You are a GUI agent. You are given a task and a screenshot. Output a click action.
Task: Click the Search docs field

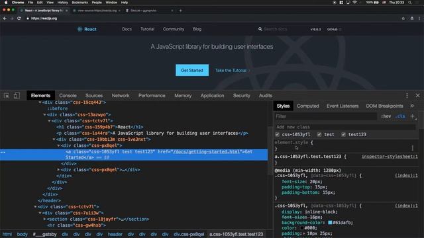276,29
